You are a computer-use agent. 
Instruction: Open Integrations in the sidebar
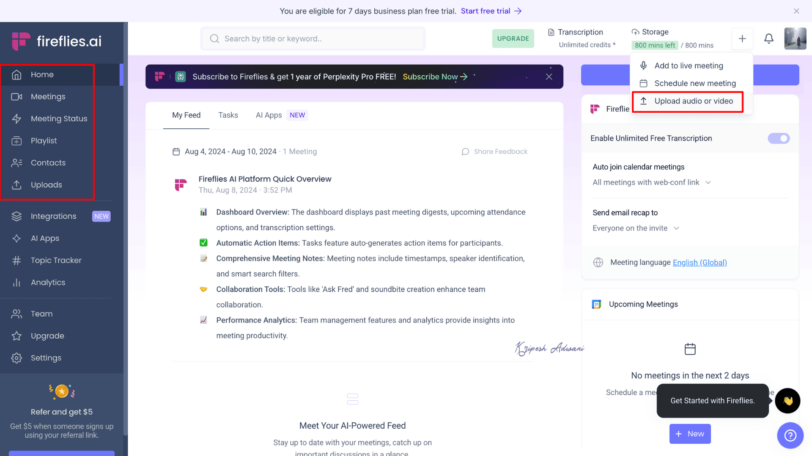tap(53, 216)
